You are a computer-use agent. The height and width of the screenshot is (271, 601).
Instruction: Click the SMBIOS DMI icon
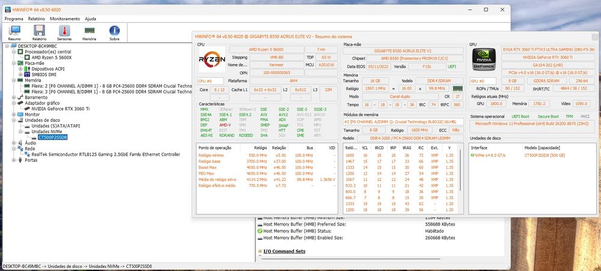click(27, 74)
